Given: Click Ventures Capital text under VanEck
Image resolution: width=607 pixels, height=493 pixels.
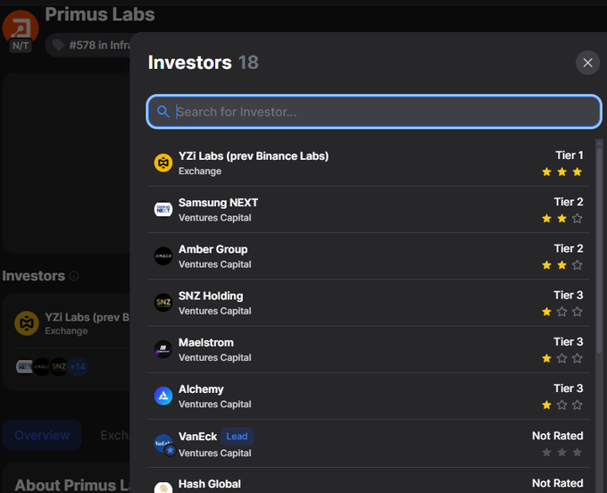Looking at the screenshot, I should click(x=215, y=453).
